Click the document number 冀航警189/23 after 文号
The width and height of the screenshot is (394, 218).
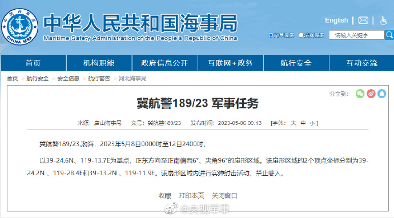(x=164, y=123)
